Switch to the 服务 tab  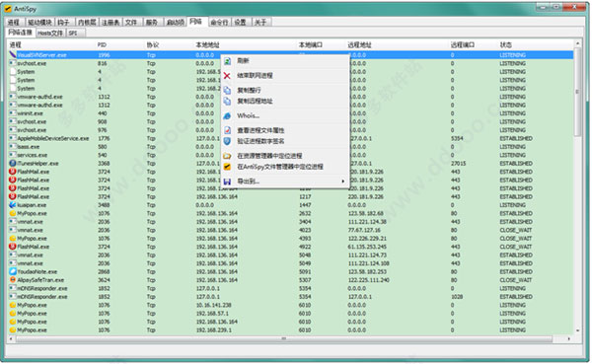tap(152, 23)
